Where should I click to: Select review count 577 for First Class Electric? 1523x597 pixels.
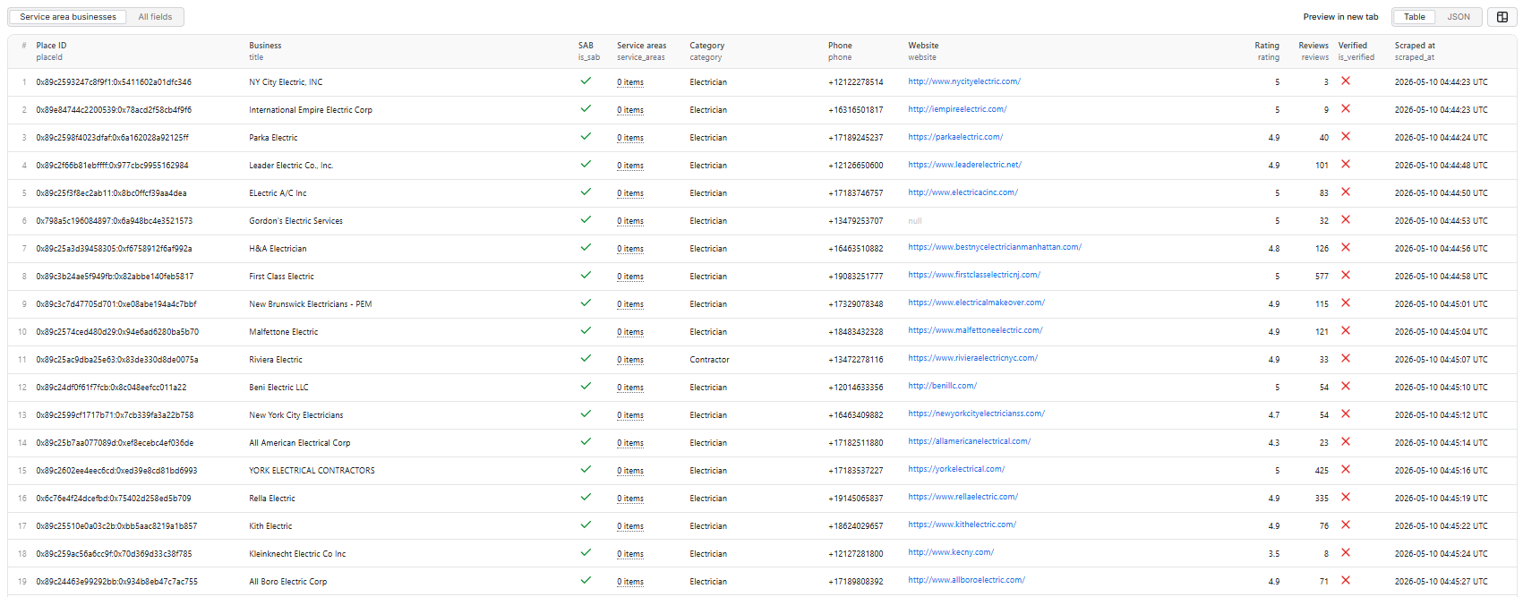tap(1322, 277)
